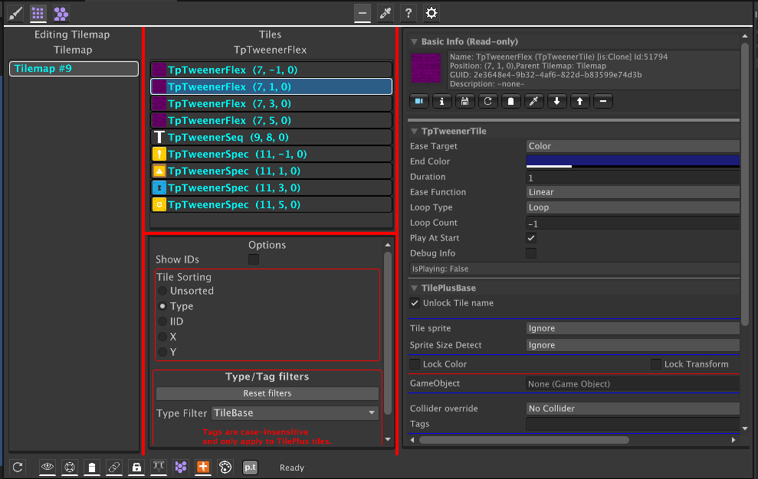The height and width of the screenshot is (479, 758).
Task: Select TpTweenerSpec (11, 3, 0) tile
Action: (271, 187)
